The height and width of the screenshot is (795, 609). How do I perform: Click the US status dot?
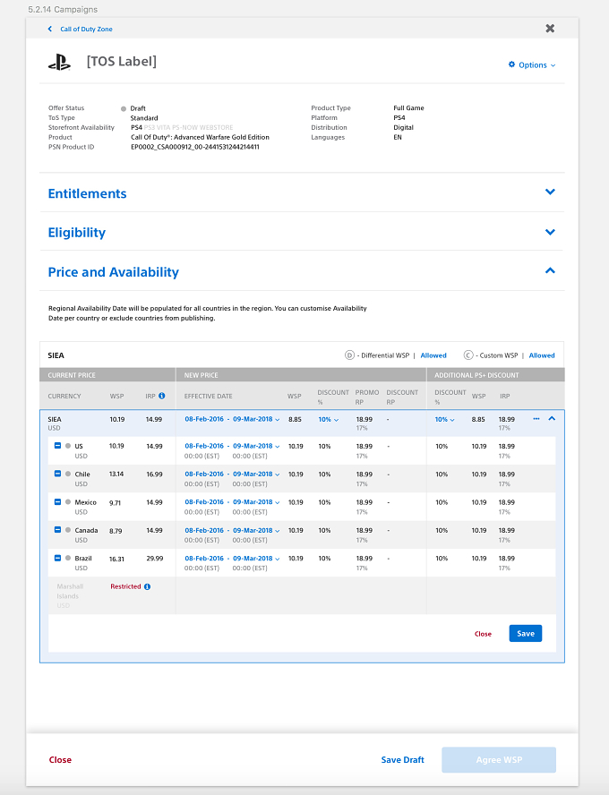pos(68,446)
